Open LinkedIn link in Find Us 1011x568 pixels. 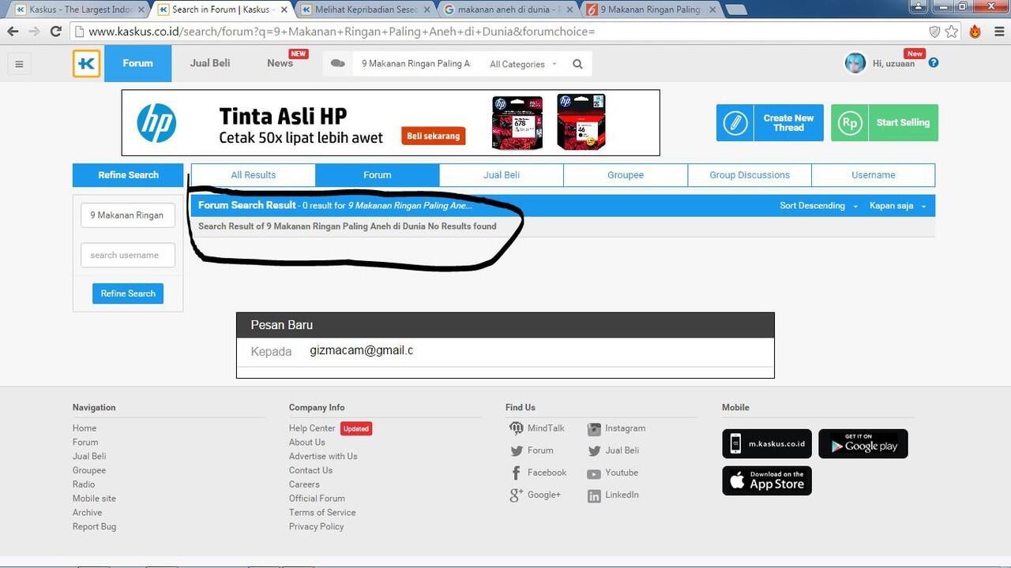point(613,495)
